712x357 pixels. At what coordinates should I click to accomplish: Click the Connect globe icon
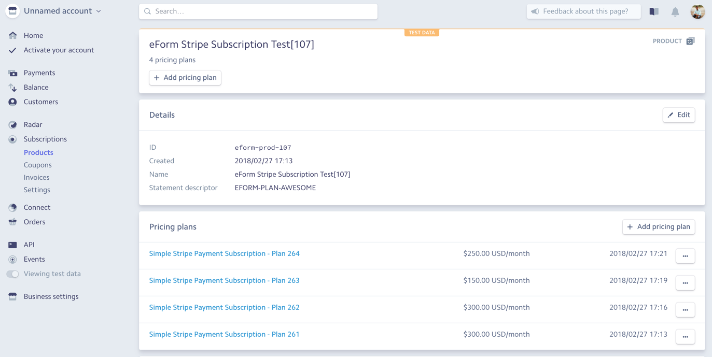[12, 208]
